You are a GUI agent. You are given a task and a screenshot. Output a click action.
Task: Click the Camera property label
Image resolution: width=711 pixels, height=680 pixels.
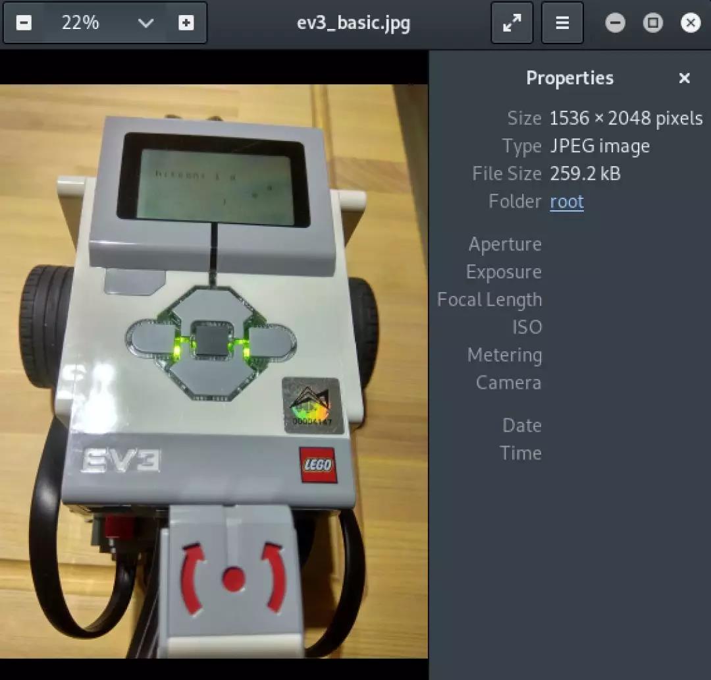click(x=509, y=383)
